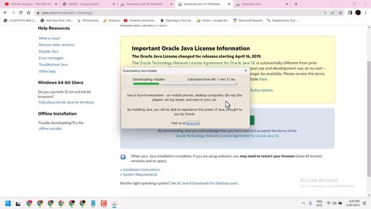Open the Wi-Fi network tray icon
Screen dimensions: 371x209
click(329, 203)
